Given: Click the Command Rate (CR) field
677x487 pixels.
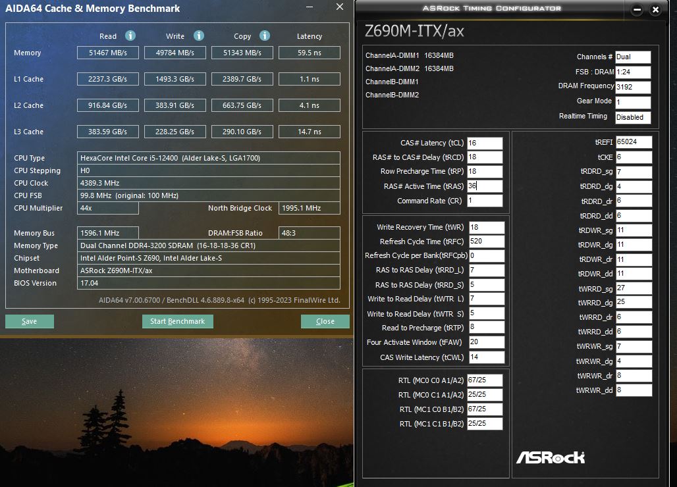Looking at the screenshot, I should pos(485,201).
